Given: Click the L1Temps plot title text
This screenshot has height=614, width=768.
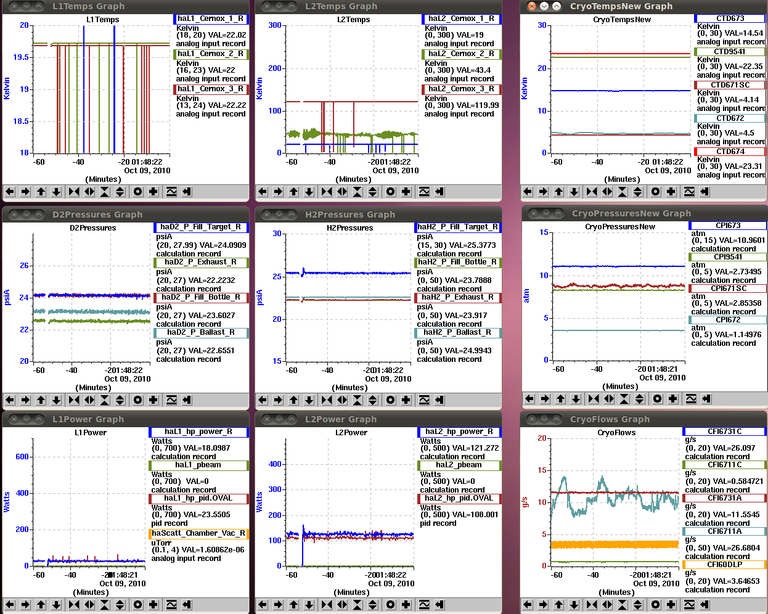Looking at the screenshot, I should [x=102, y=20].
